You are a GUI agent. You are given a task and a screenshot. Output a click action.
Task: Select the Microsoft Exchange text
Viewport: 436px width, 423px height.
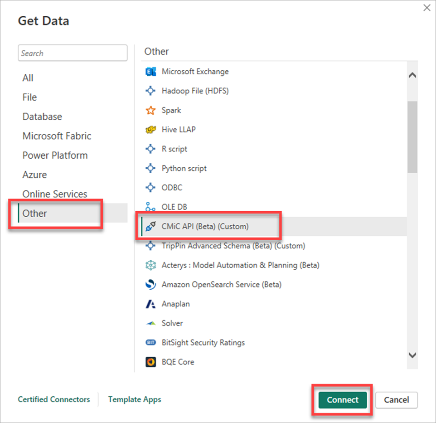(195, 72)
